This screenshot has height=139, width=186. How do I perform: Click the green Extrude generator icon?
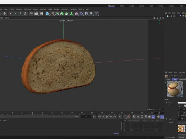point(62,14)
